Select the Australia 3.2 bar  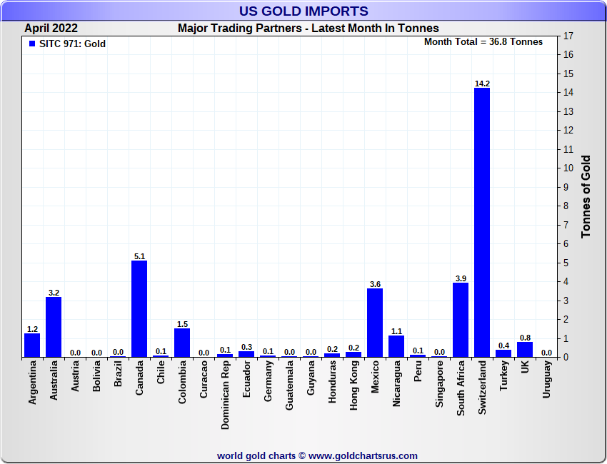(x=54, y=326)
